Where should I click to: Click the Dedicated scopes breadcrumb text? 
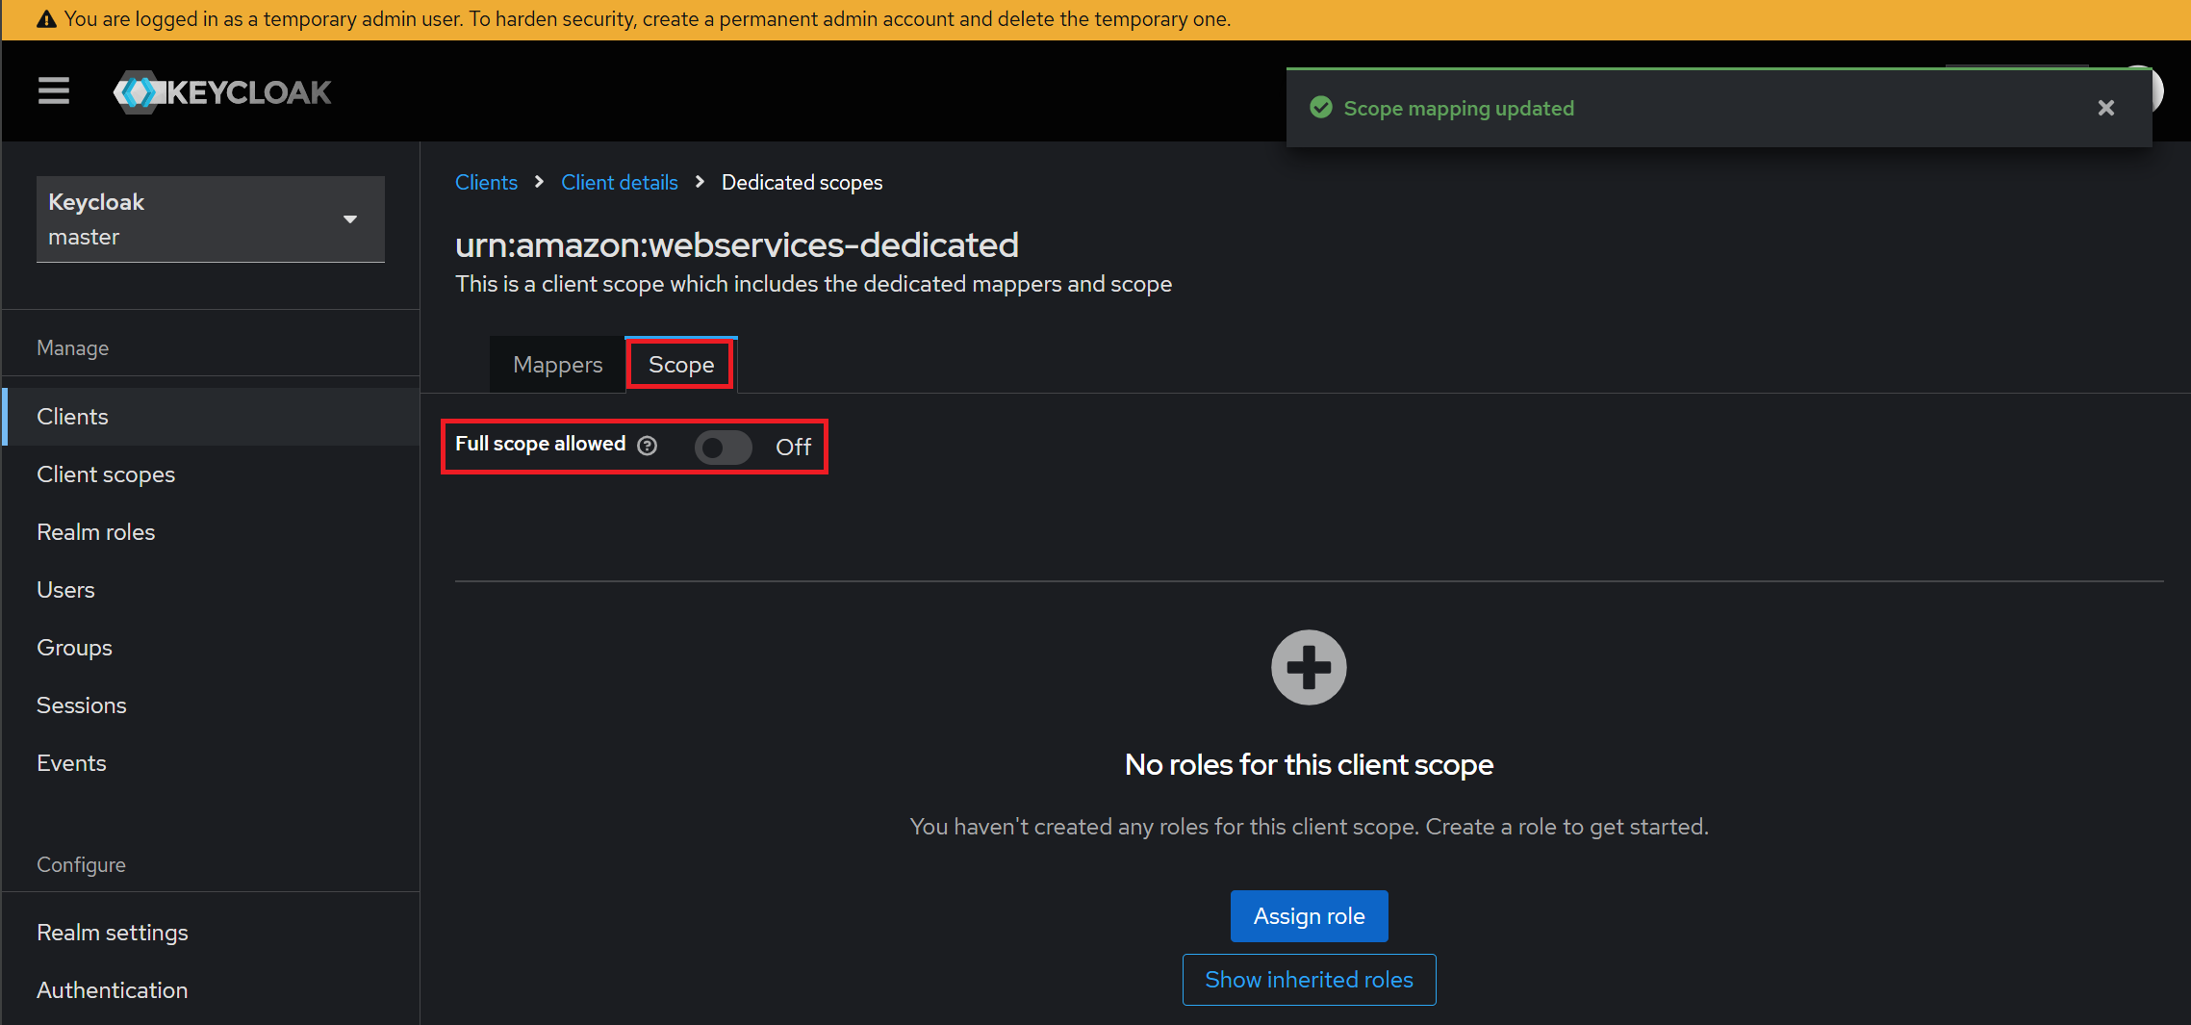(x=802, y=183)
